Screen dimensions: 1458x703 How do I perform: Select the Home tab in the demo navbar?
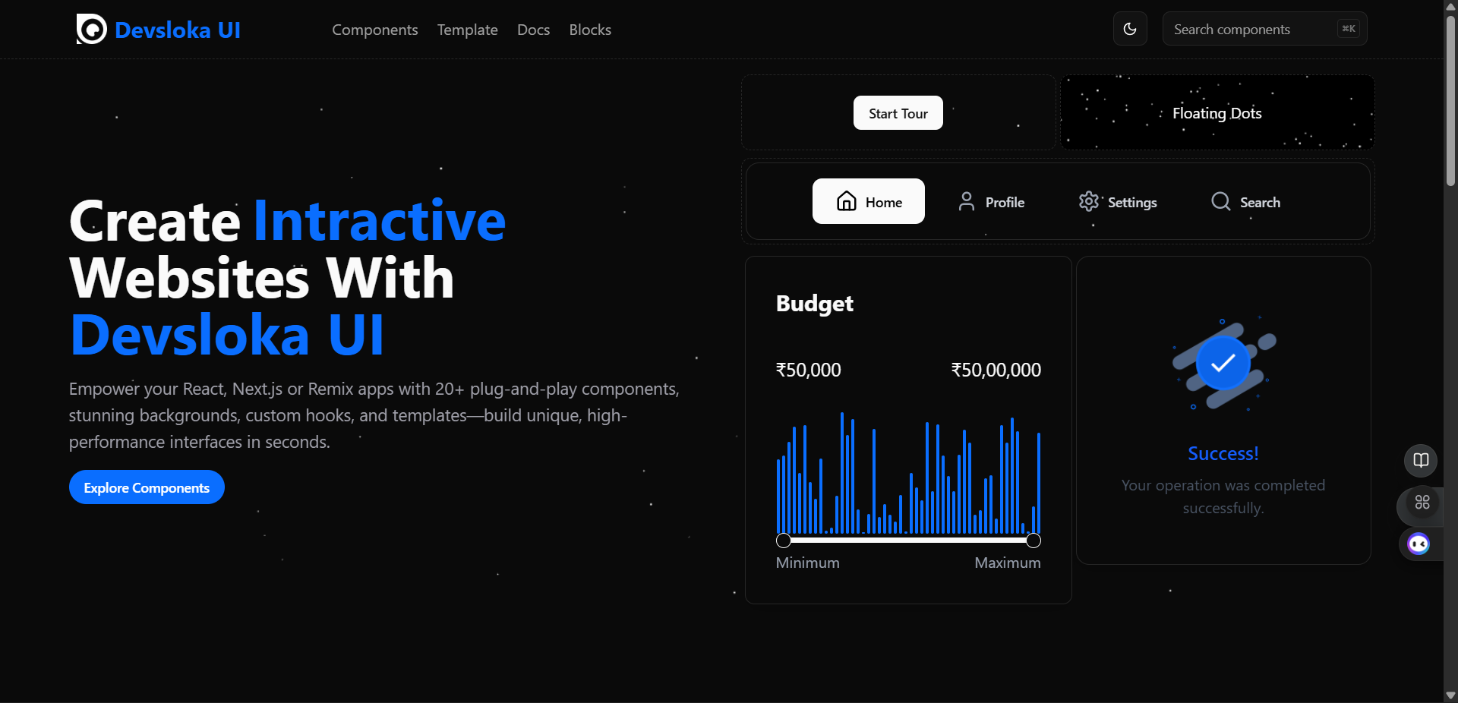(x=868, y=201)
